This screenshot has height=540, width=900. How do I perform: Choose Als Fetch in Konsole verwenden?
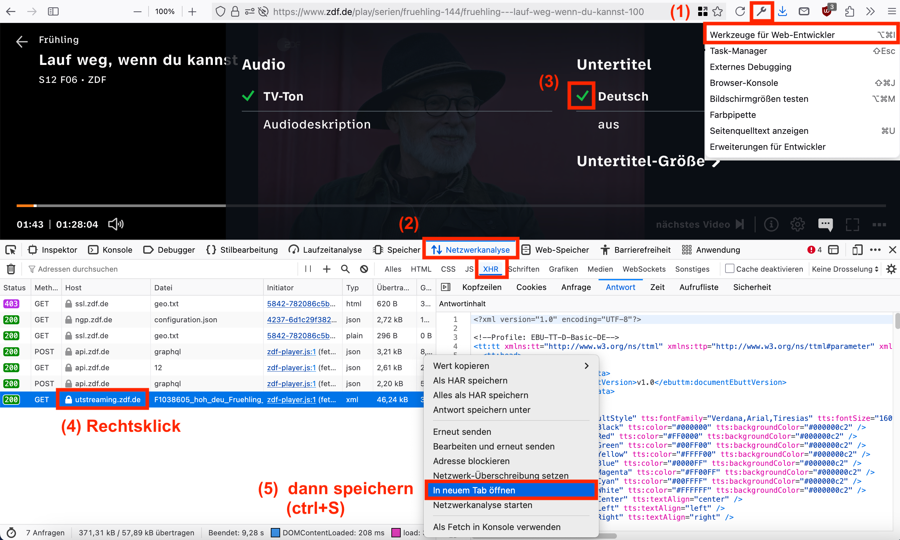coord(511,527)
